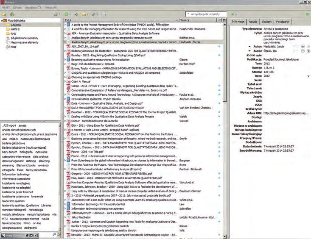Open the Pomoc menu
311x239 pixels.
pos(50,8)
